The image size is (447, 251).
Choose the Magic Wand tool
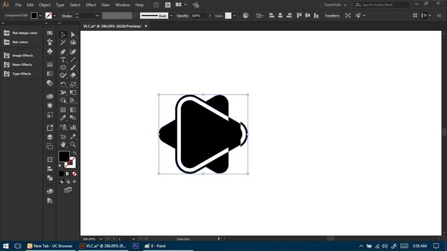(x=63, y=42)
